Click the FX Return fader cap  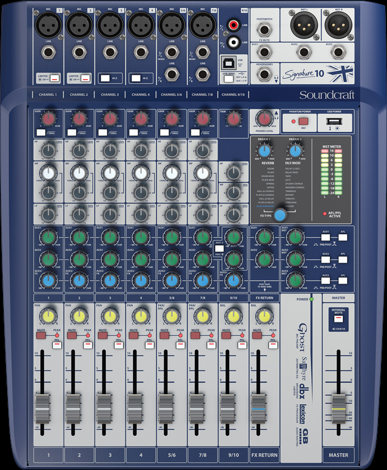(258, 409)
